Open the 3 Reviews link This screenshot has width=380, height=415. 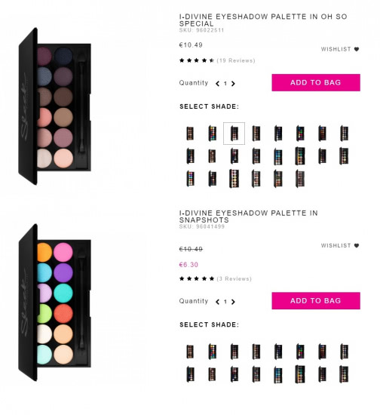pos(234,278)
